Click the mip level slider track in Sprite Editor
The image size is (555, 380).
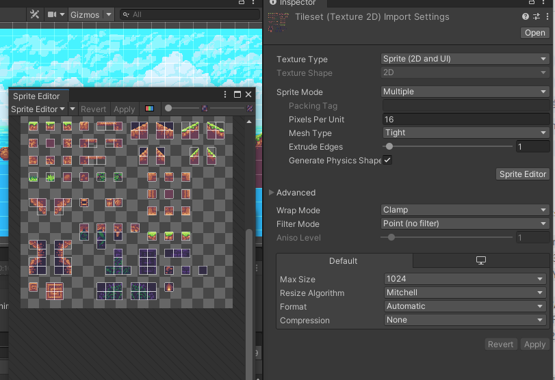[x=227, y=108]
